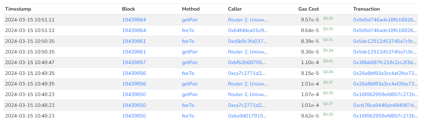
Task: Open block 19439864 in first row
Action: 134,20
